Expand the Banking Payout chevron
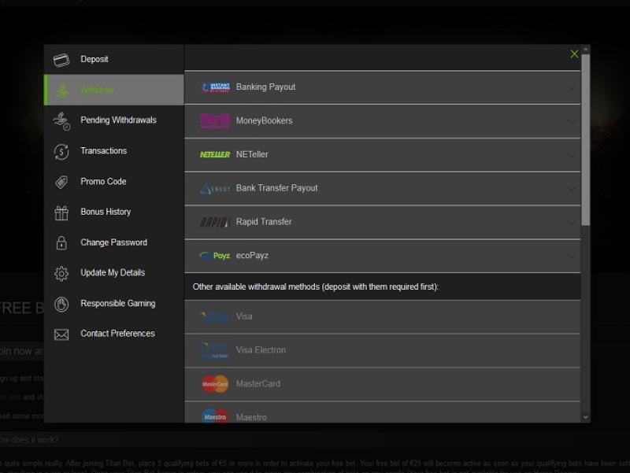 pos(572,87)
